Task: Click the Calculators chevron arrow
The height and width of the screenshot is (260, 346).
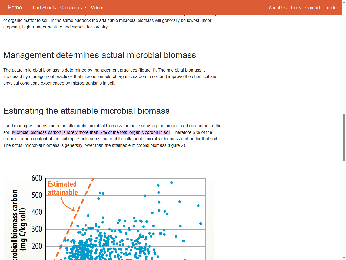Action: point(85,8)
